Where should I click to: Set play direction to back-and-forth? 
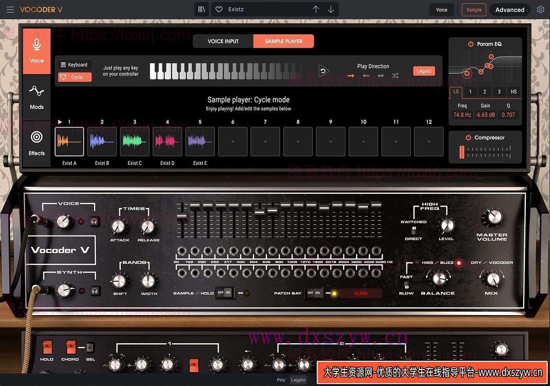[x=380, y=76]
